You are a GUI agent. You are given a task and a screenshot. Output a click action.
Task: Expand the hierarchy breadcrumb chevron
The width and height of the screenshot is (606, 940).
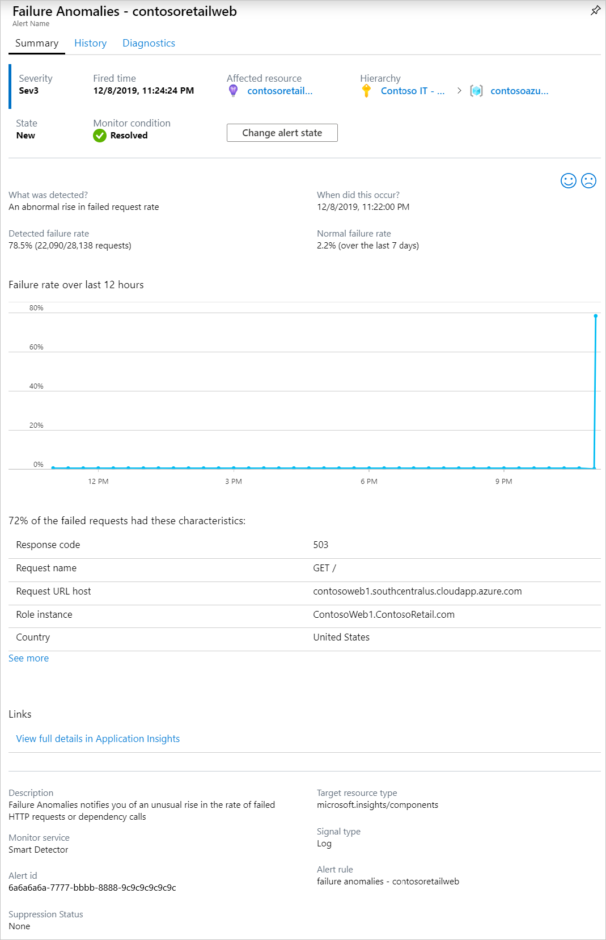(459, 91)
